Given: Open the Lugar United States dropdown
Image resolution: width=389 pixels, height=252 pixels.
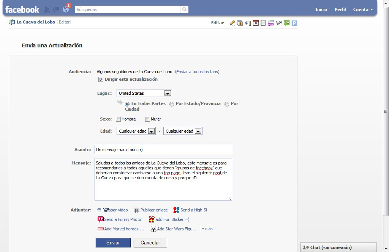Looking at the screenshot, I should tap(144, 93).
